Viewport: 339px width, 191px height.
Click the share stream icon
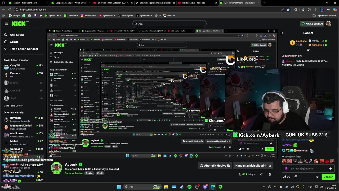pyautogui.click(x=261, y=174)
